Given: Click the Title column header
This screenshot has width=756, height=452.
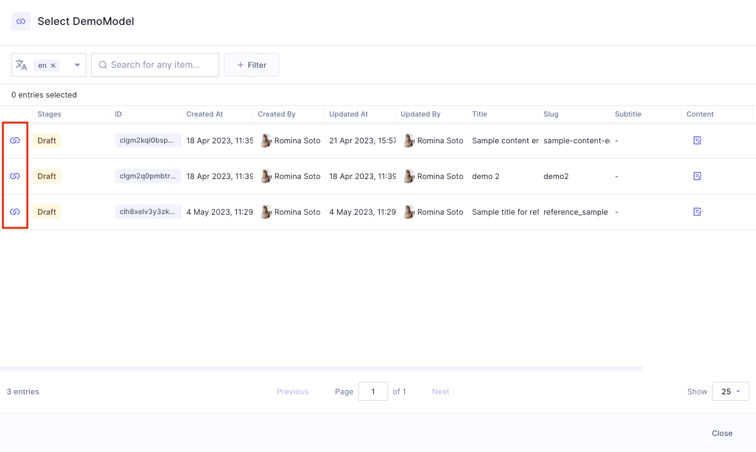Looking at the screenshot, I should pos(480,114).
